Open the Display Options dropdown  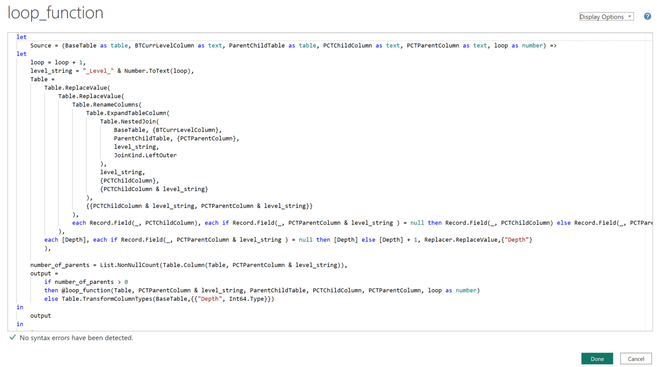[606, 17]
